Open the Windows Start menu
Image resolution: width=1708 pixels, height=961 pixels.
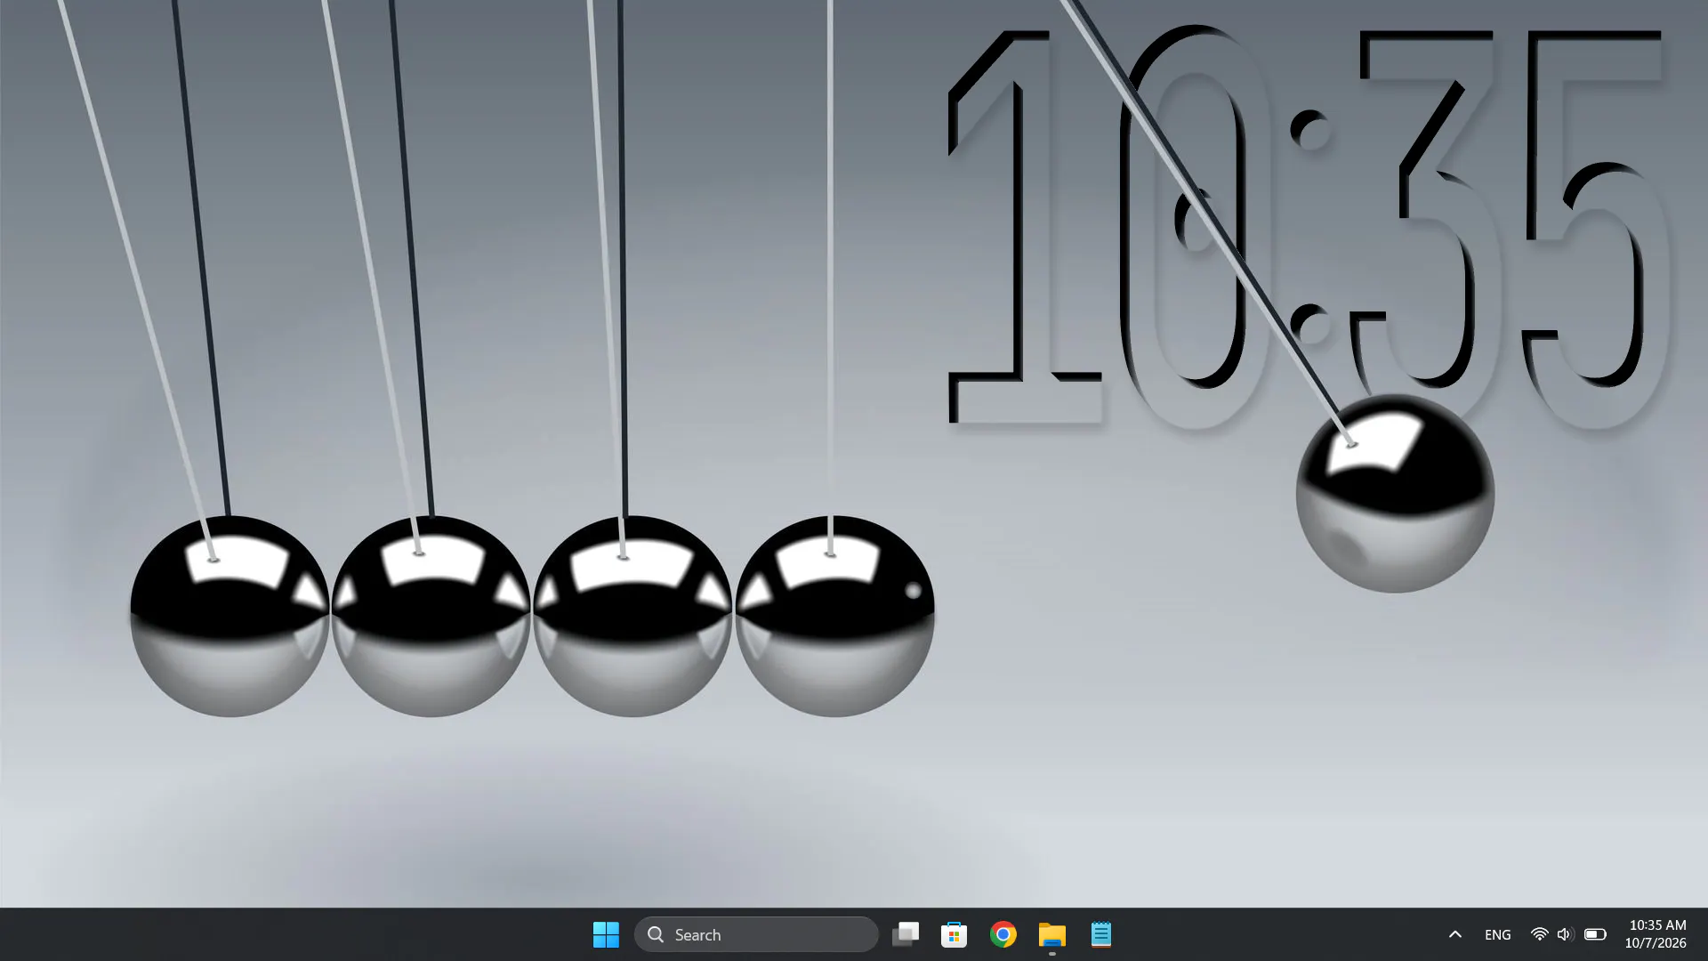pos(606,934)
